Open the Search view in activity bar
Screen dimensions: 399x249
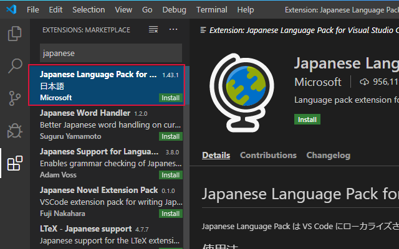tap(15, 66)
